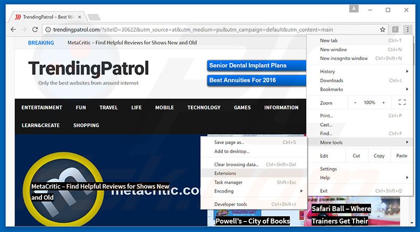Select Add to desktop option
Viewport: 420px width, 232px height.
click(254, 151)
